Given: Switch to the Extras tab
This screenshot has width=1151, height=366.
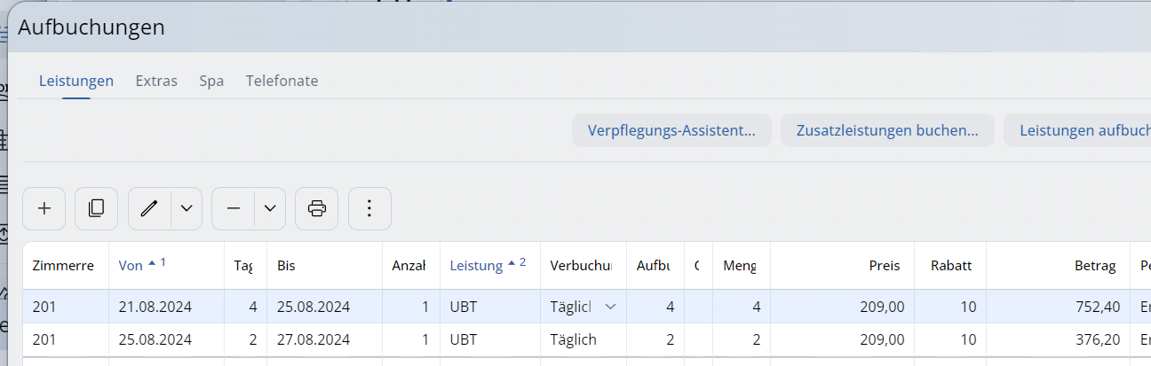Looking at the screenshot, I should pos(156,81).
